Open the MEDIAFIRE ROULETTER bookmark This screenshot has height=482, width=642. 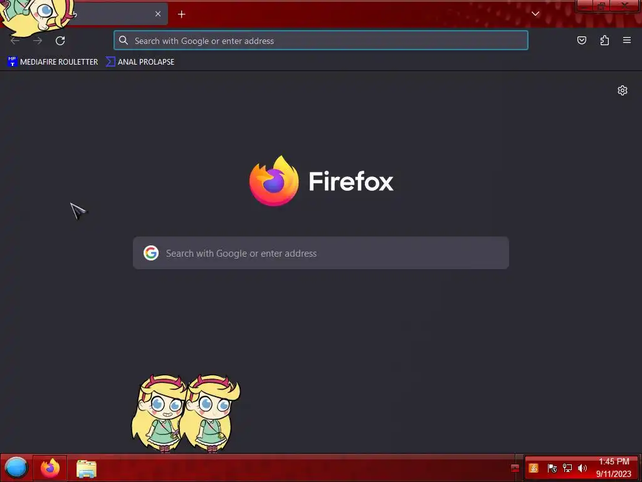tap(53, 62)
